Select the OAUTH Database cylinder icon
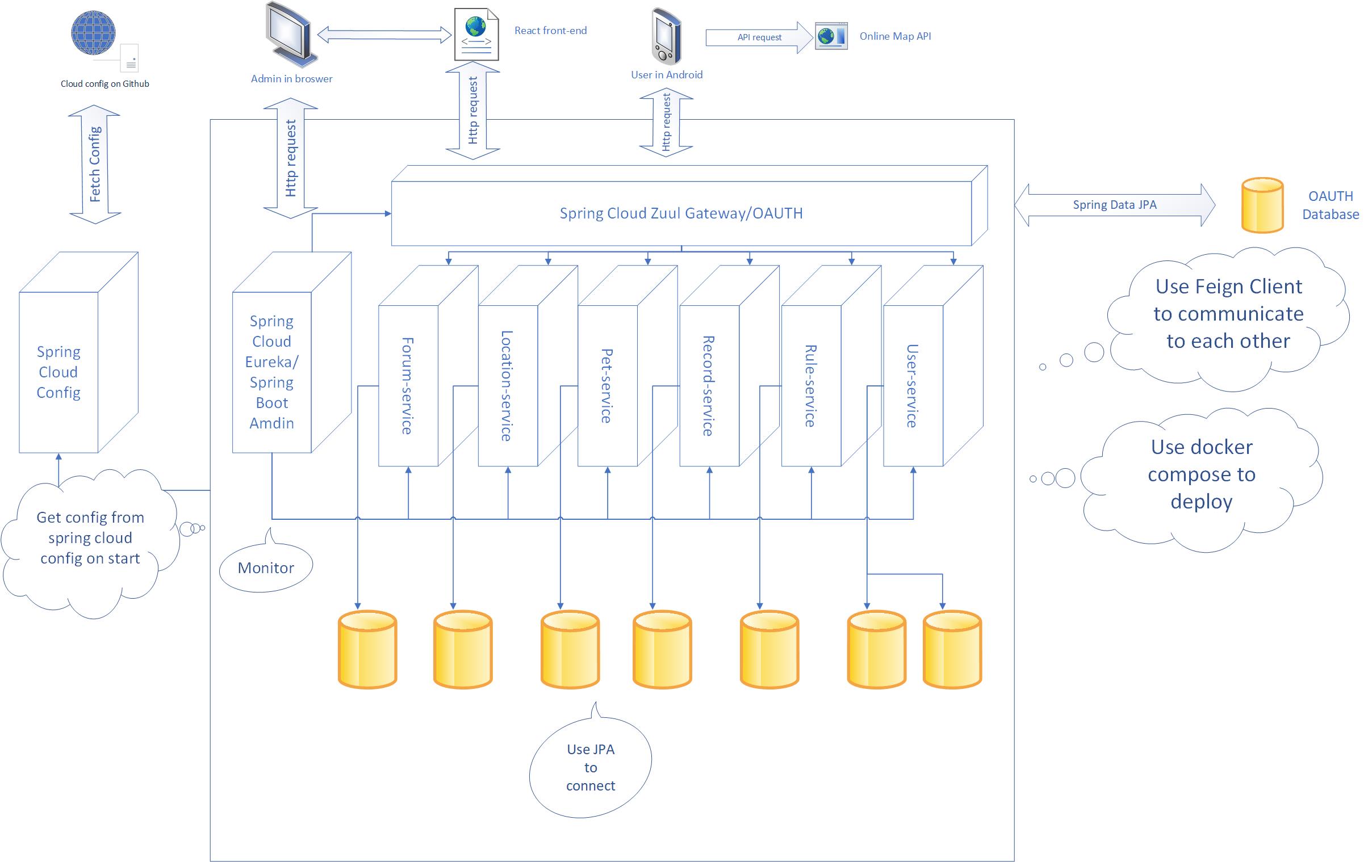 tap(1262, 205)
